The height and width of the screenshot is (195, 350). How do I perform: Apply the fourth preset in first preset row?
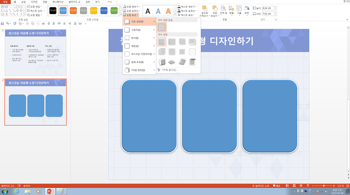point(192,42)
